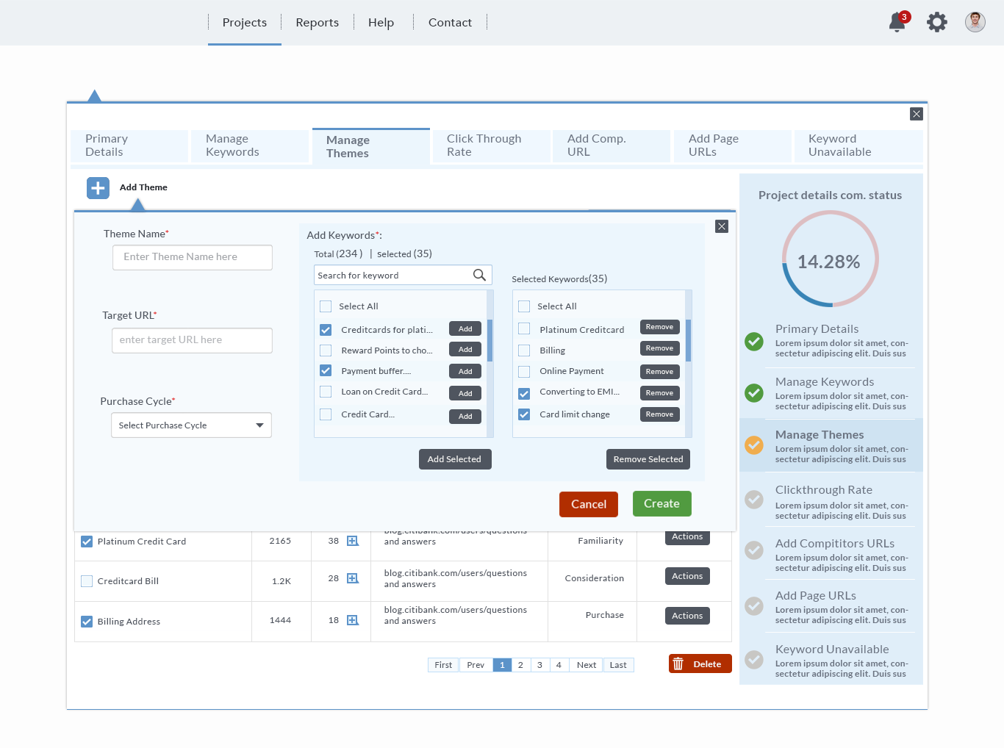The image size is (1004, 748).
Task: Open the user profile avatar
Action: tap(975, 22)
